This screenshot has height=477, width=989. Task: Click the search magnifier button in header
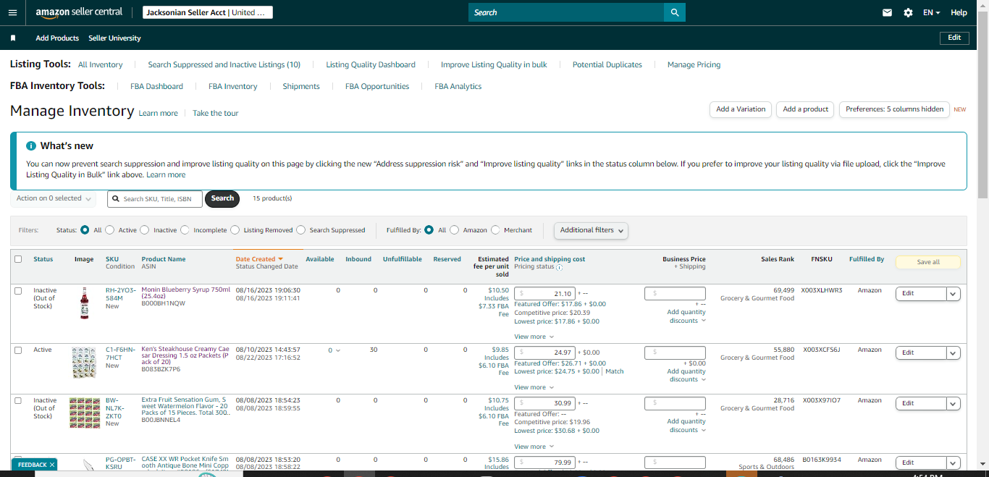675,12
